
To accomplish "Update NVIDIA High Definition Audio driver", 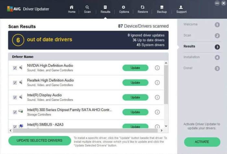I will (x=135, y=68).
